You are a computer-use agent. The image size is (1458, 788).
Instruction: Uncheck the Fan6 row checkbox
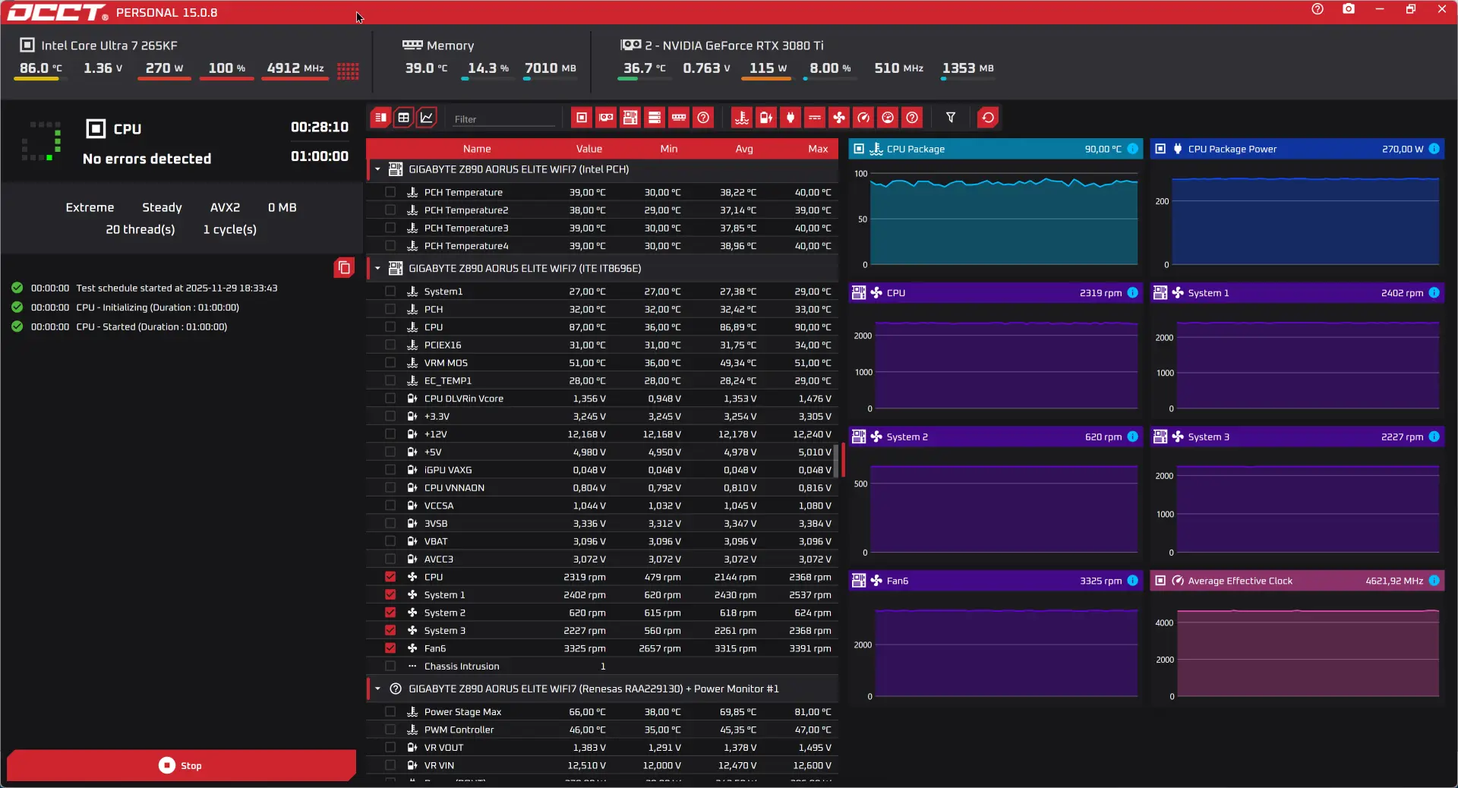point(390,648)
